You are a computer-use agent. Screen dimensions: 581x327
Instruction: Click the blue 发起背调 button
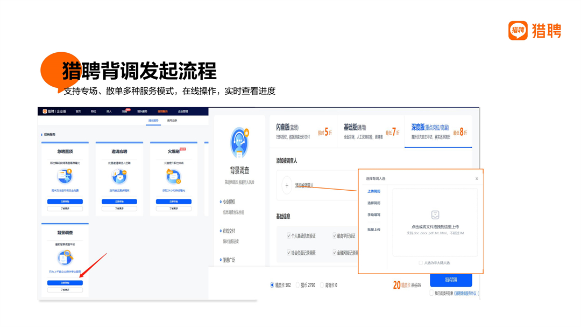(451, 280)
